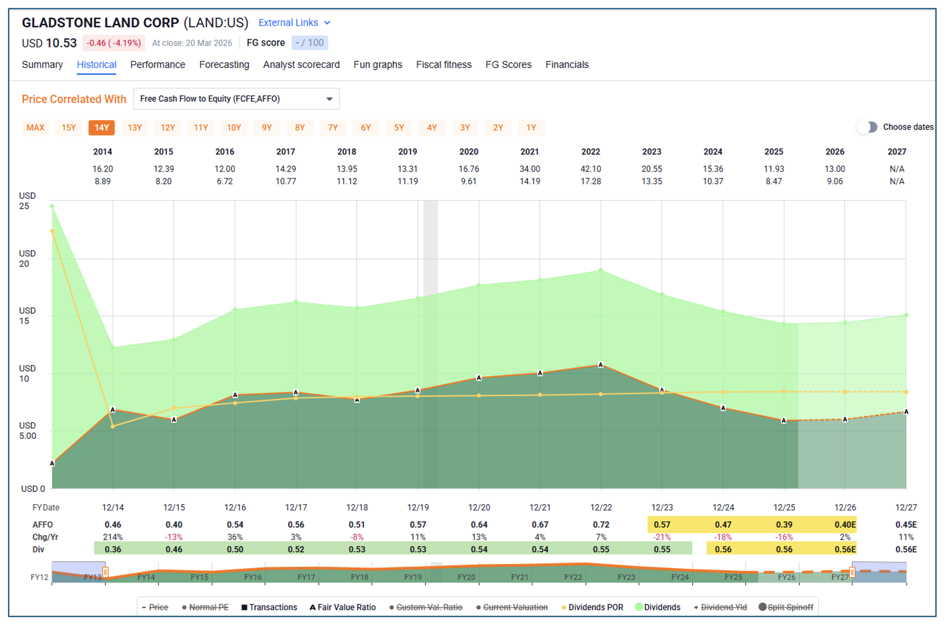The image size is (947, 627).
Task: Click the Normal PE legend dot
Action: tap(184, 607)
